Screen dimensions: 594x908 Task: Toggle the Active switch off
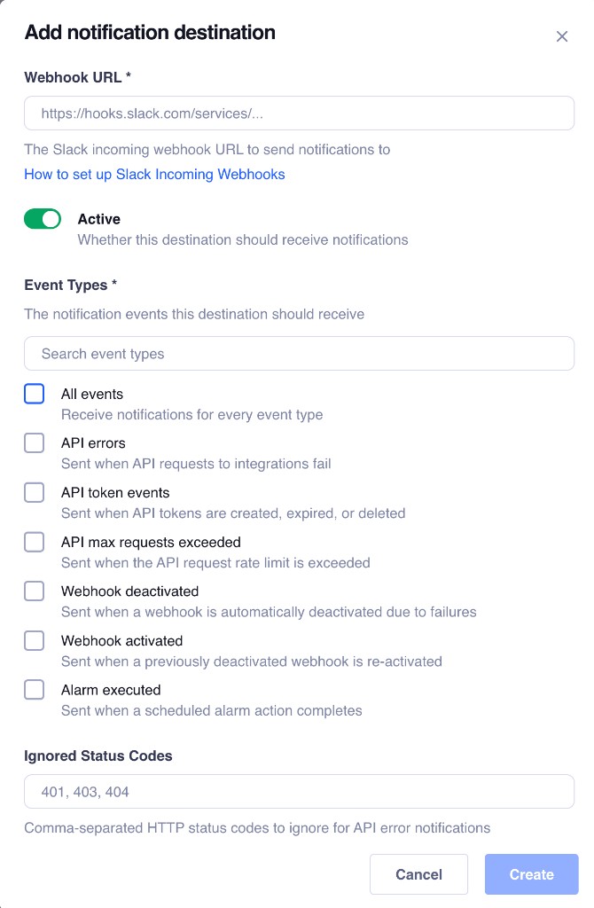(43, 218)
